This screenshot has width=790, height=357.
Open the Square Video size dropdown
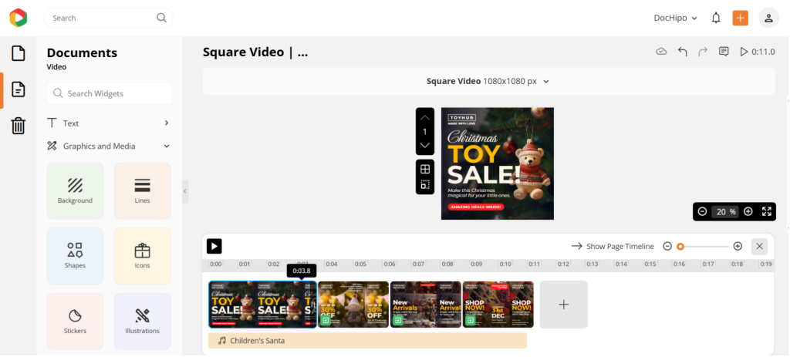click(x=488, y=81)
